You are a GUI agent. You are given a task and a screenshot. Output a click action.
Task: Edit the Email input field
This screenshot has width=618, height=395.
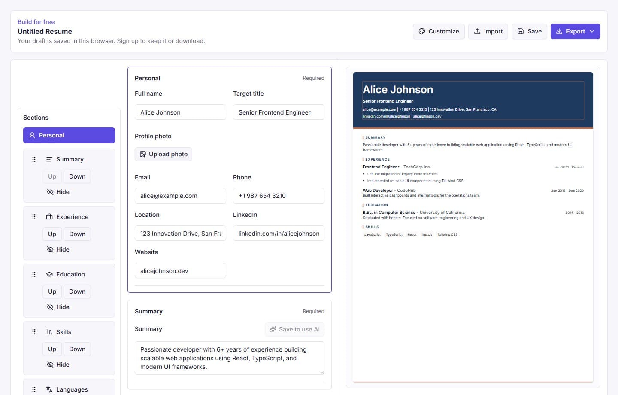coord(180,196)
